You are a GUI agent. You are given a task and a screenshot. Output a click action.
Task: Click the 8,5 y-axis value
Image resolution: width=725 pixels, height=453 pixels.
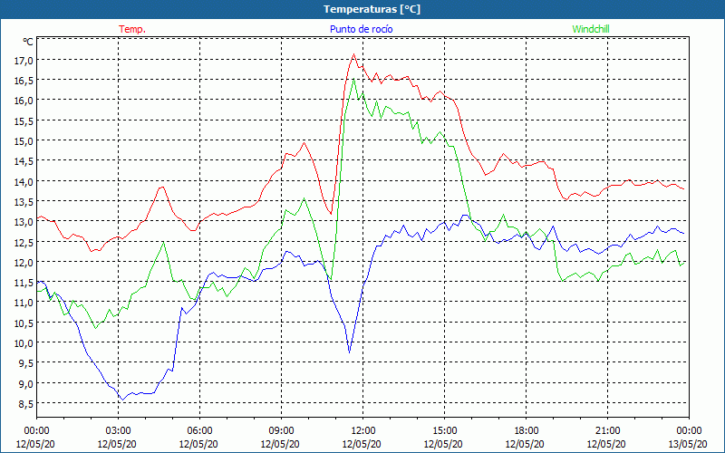click(x=26, y=403)
